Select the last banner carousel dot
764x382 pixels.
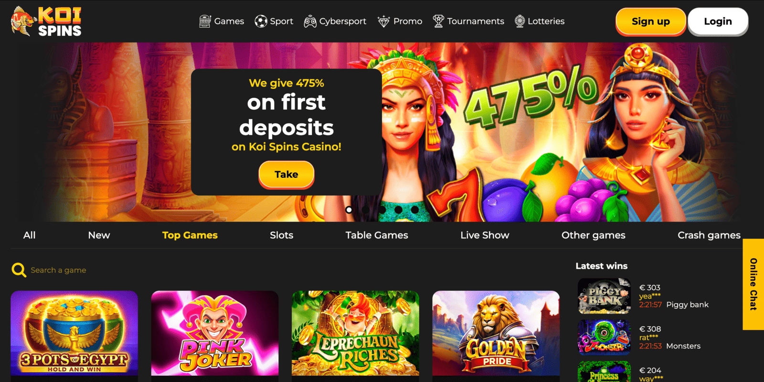pyautogui.click(x=415, y=210)
